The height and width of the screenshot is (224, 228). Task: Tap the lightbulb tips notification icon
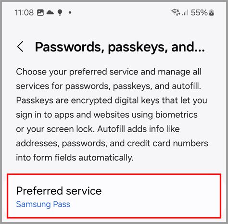[60, 12]
